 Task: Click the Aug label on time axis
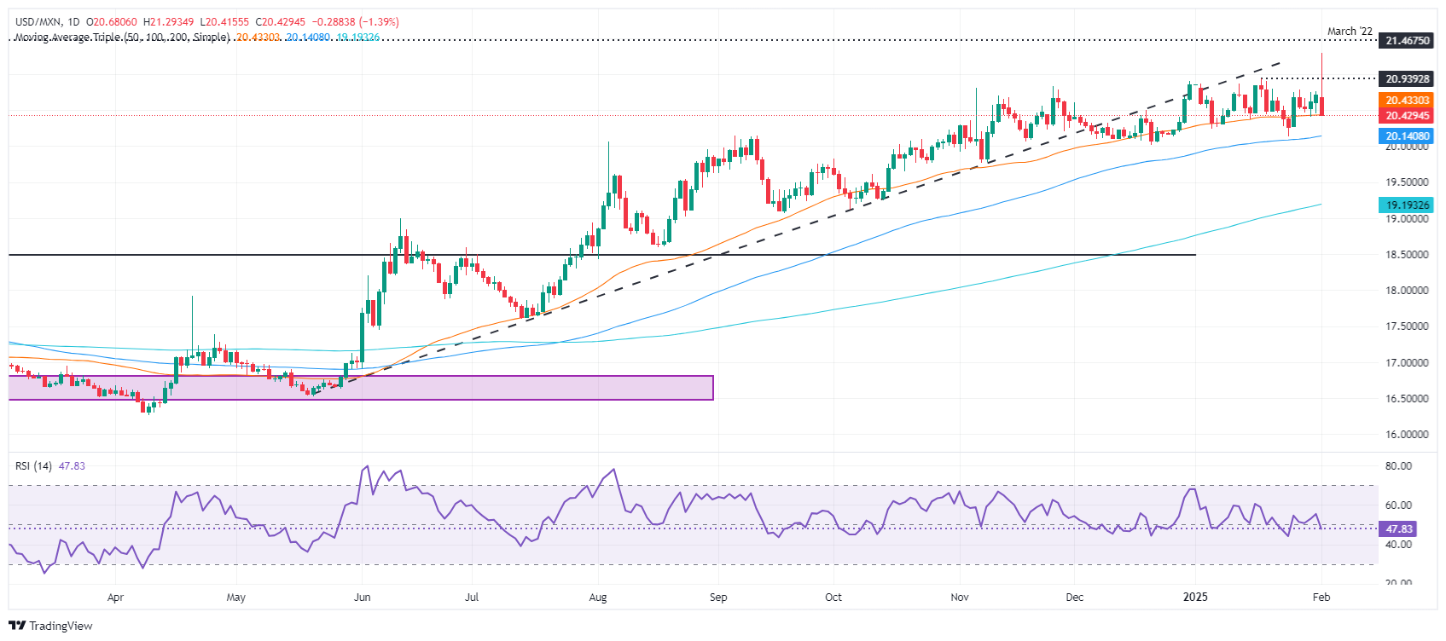click(x=598, y=597)
